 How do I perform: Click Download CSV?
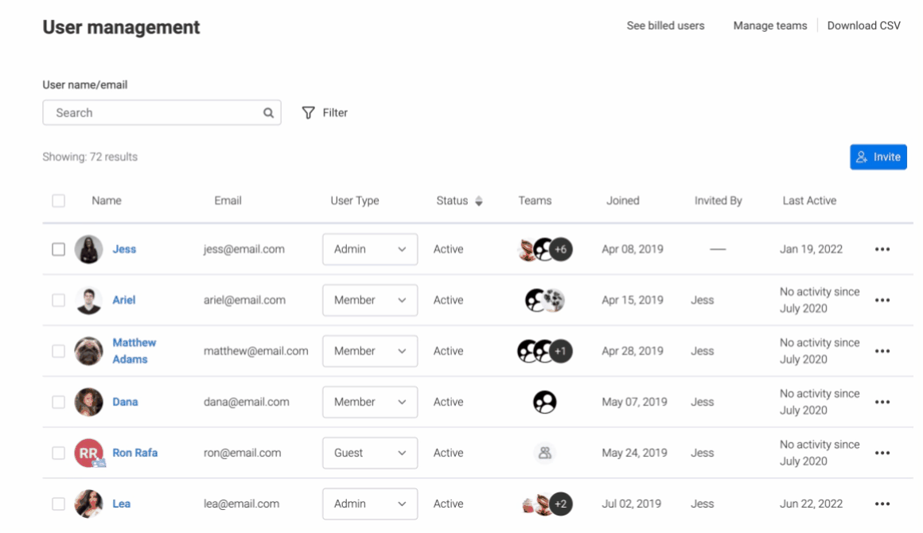pyautogui.click(x=863, y=26)
